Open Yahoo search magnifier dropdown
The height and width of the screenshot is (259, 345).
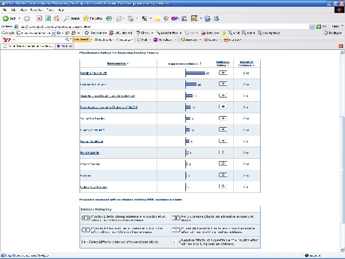(x=70, y=39)
